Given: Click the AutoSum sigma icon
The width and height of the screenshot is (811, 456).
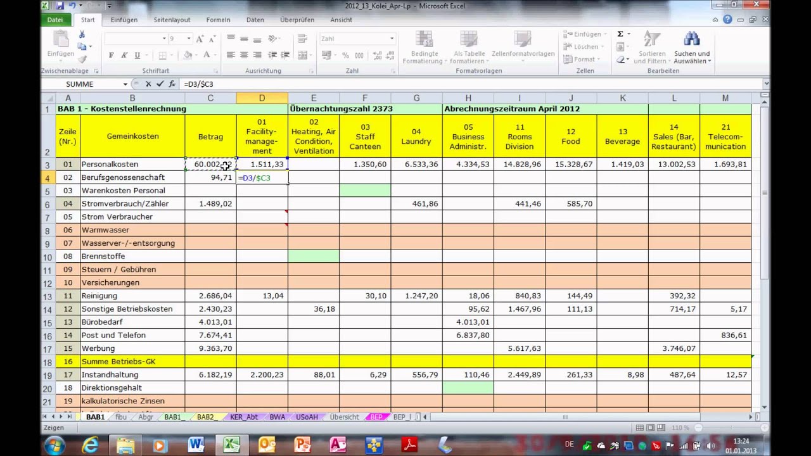Looking at the screenshot, I should [x=620, y=34].
